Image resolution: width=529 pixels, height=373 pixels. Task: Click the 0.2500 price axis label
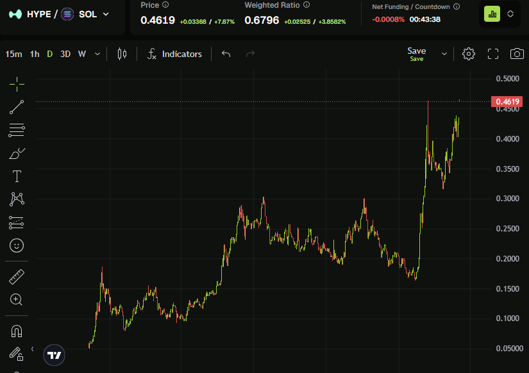tap(507, 229)
